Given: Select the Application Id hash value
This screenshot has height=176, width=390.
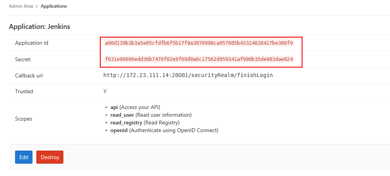Looking at the screenshot, I should 199,43.
